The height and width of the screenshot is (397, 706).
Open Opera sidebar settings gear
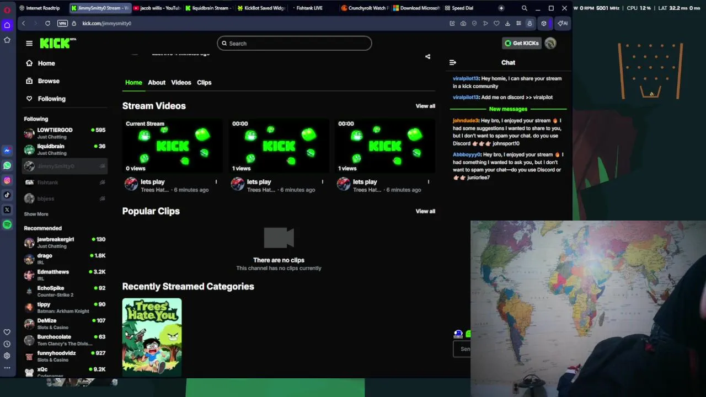[x=7, y=356]
